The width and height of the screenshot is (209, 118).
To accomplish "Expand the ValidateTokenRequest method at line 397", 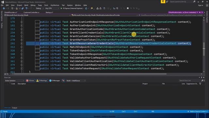I will (22, 69).
